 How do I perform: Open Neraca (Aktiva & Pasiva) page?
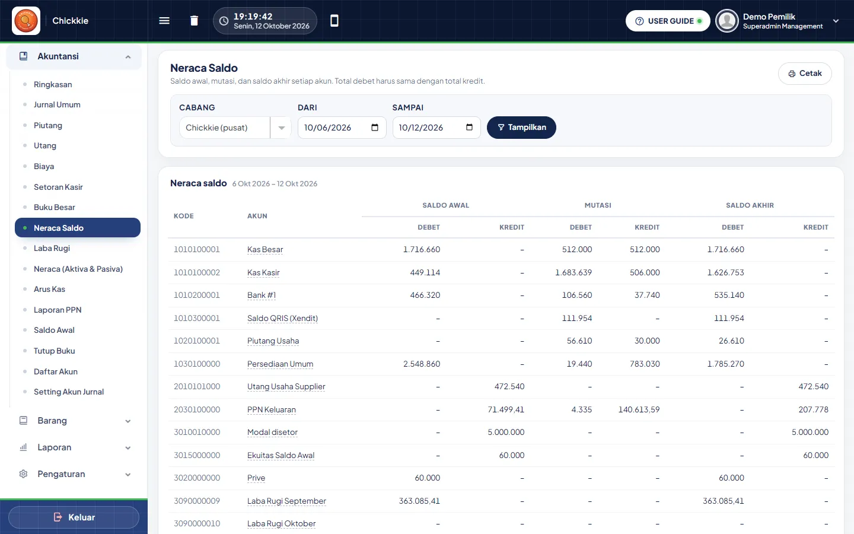pos(78,269)
